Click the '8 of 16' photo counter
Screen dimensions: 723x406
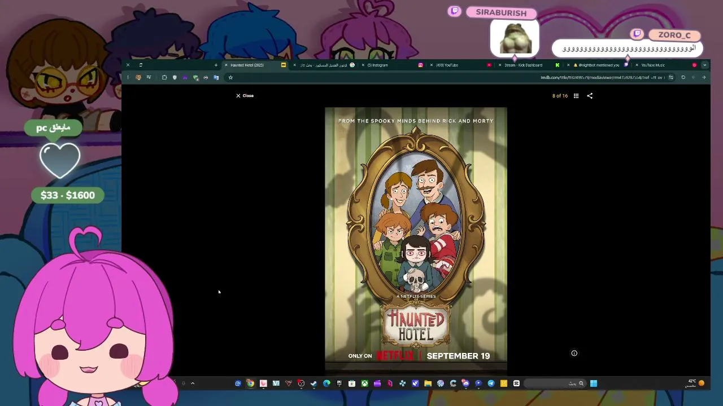click(560, 96)
